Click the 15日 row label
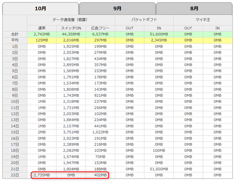This screenshot has width=235, height=181. point(15,132)
